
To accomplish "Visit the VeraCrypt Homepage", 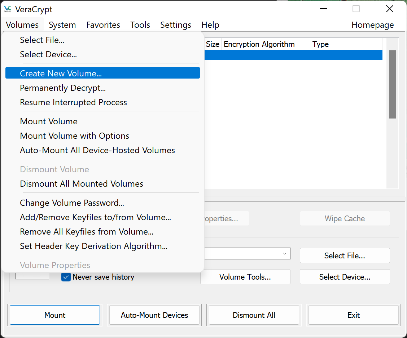I will 372,25.
